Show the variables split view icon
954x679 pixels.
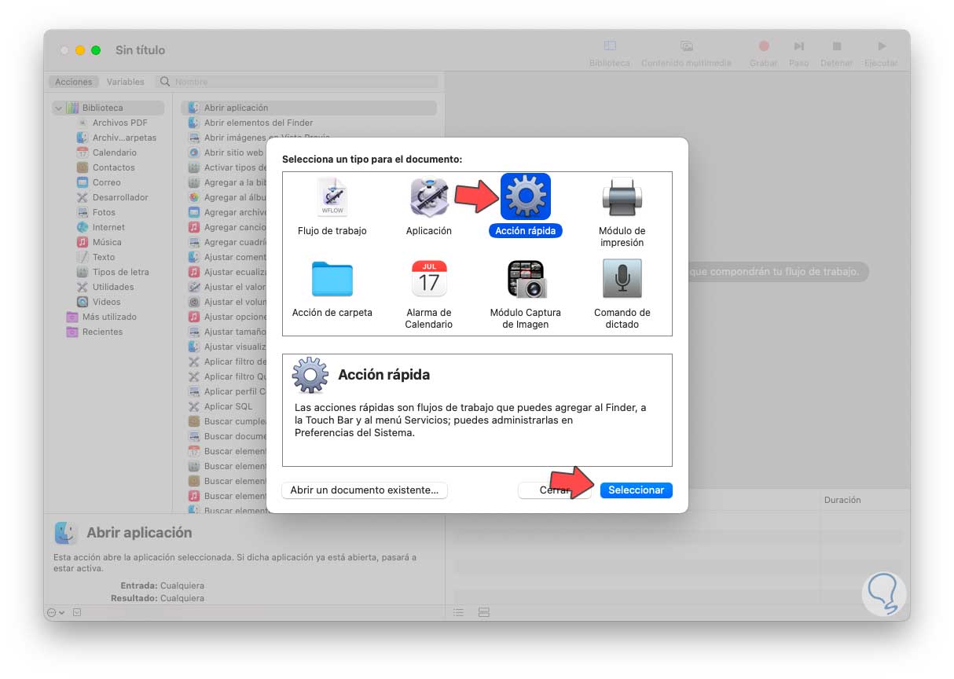484,612
